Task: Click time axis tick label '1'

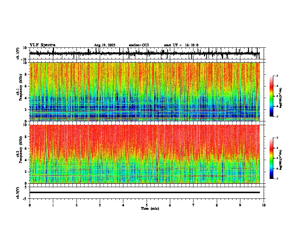Action: tap(53, 205)
